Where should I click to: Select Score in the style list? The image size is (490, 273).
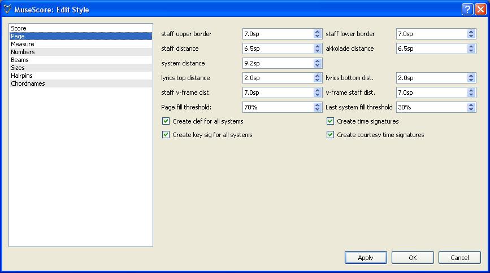81,28
